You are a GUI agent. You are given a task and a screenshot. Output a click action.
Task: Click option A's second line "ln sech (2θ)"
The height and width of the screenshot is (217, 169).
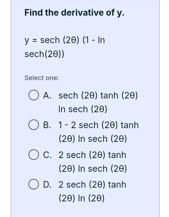pyautogui.click(x=82, y=109)
